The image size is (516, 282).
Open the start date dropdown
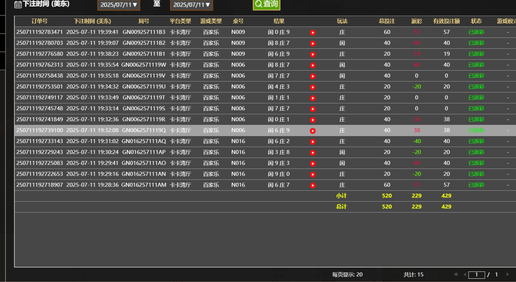click(119, 5)
